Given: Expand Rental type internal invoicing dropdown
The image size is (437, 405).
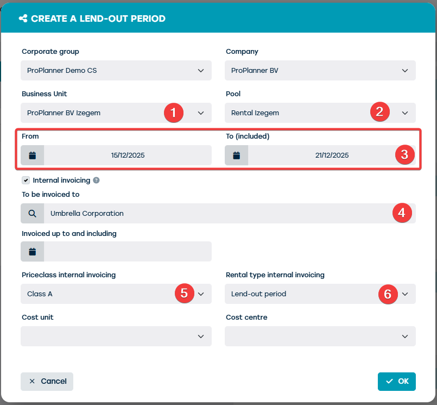Looking at the screenshot, I should (x=320, y=294).
